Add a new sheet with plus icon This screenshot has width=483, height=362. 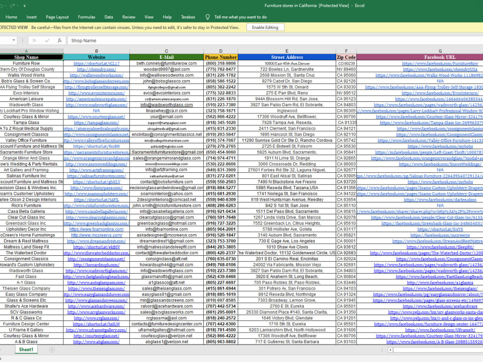(52, 349)
